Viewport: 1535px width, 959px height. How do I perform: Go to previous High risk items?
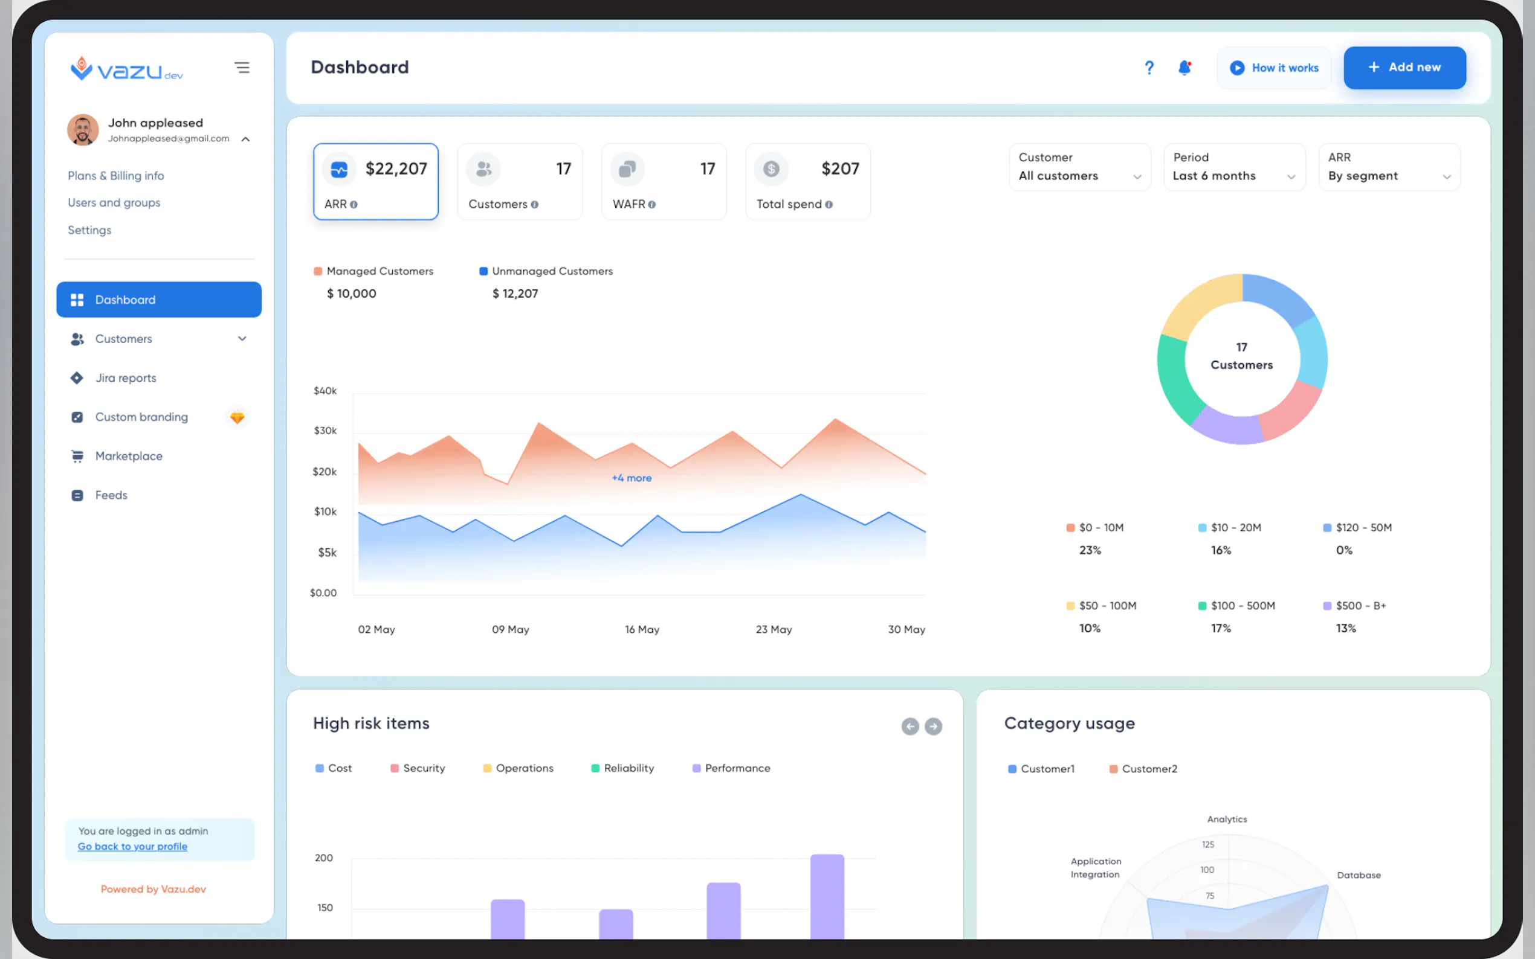tap(910, 726)
